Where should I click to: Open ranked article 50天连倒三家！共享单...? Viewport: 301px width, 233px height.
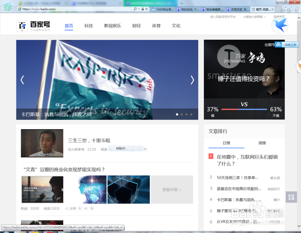click(237, 178)
